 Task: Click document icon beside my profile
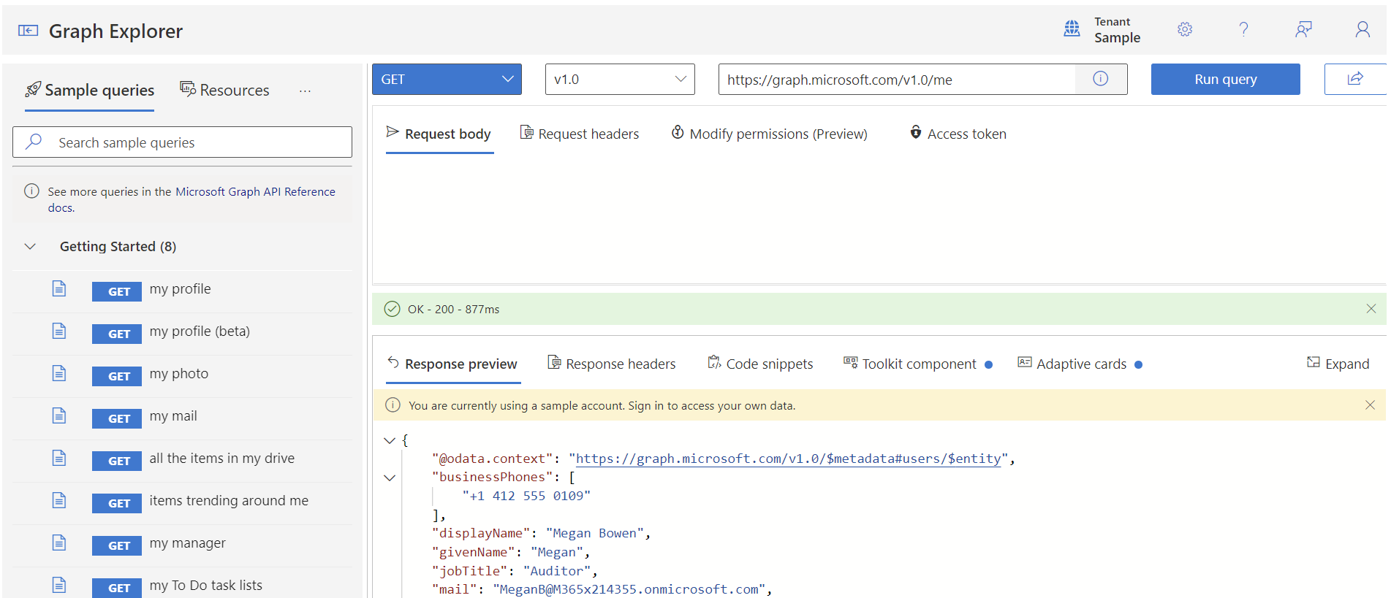coord(59,288)
